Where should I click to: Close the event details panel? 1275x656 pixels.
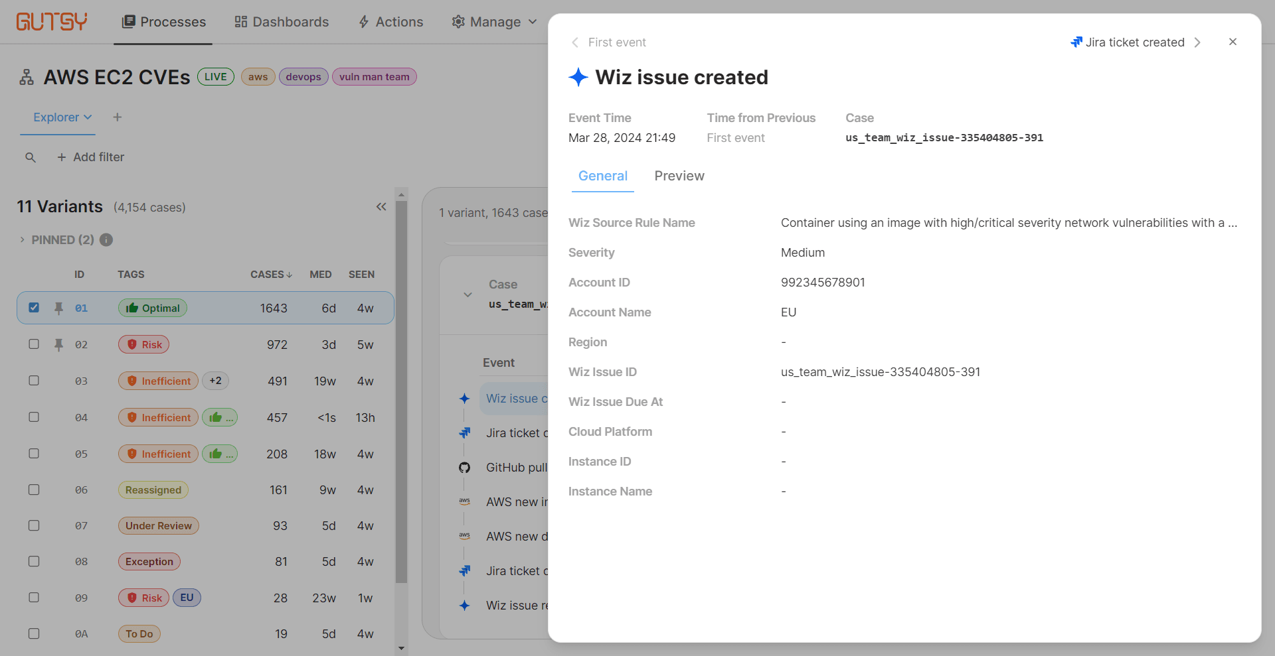1232,42
